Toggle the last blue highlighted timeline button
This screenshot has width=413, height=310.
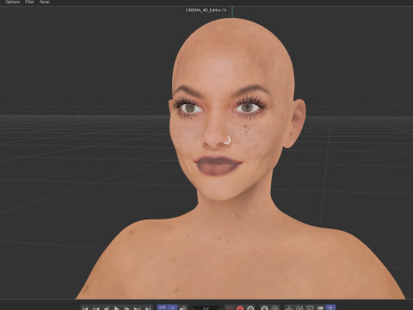pyautogui.click(x=330, y=307)
